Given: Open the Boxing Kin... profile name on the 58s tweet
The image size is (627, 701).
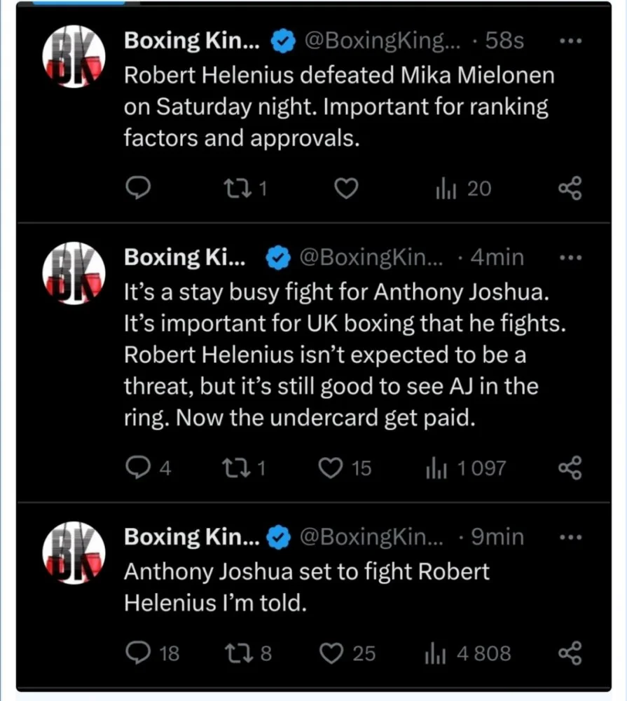Looking at the screenshot, I should (191, 41).
